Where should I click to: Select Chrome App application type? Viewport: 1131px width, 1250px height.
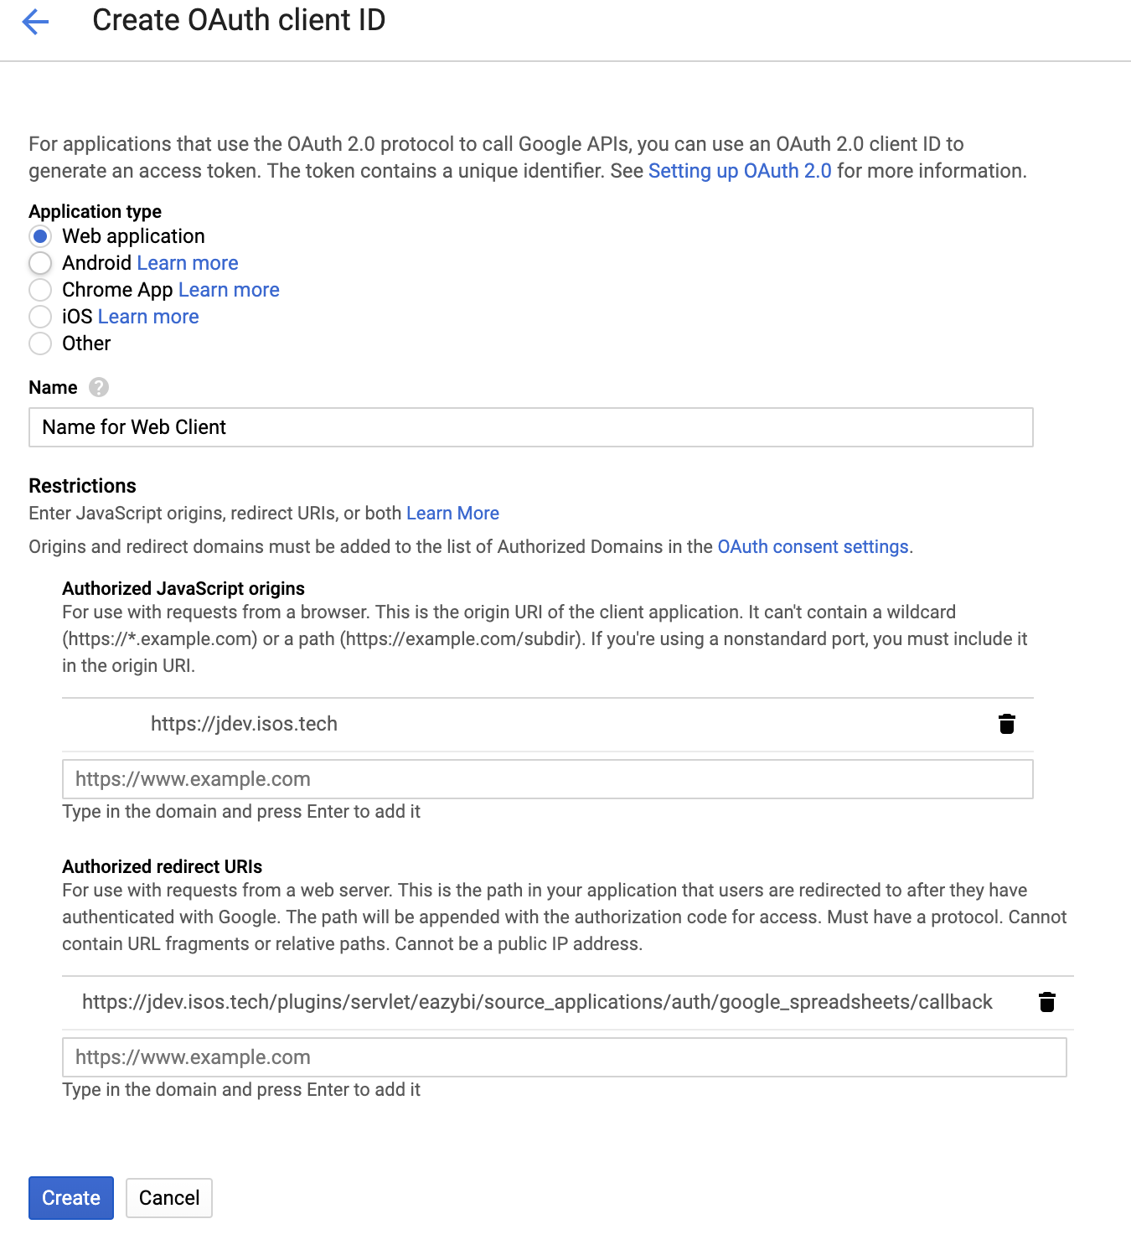coord(40,290)
